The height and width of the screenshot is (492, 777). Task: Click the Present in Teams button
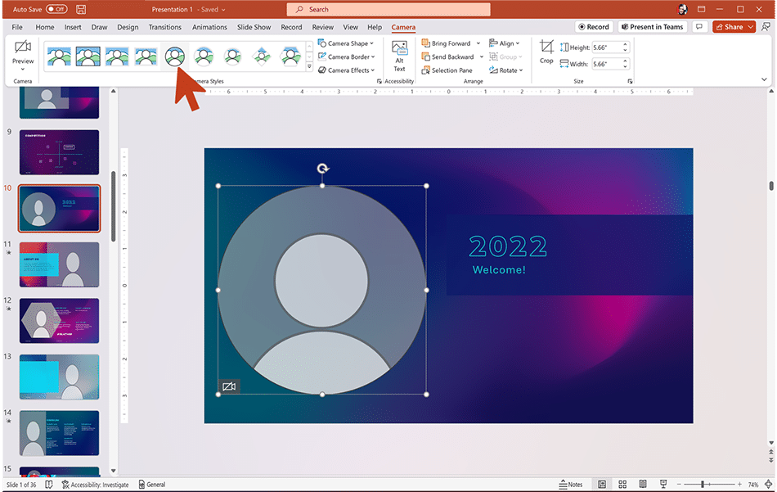tap(652, 27)
